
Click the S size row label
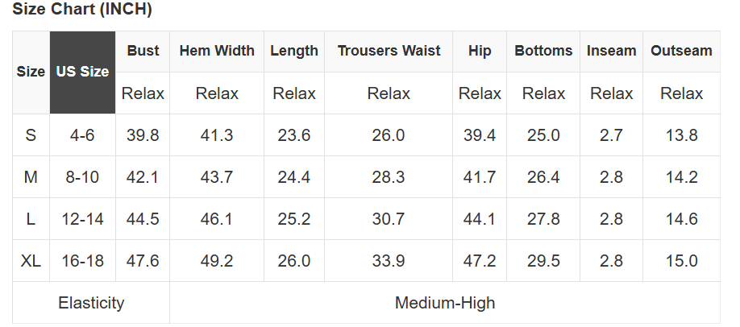31,135
